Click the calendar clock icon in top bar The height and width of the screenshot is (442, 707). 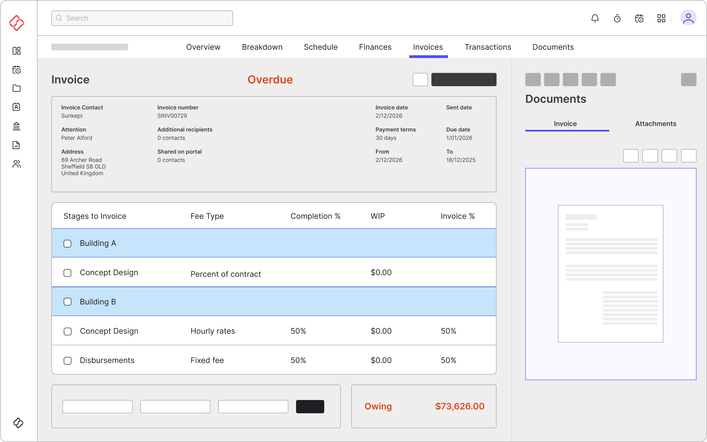coord(639,19)
